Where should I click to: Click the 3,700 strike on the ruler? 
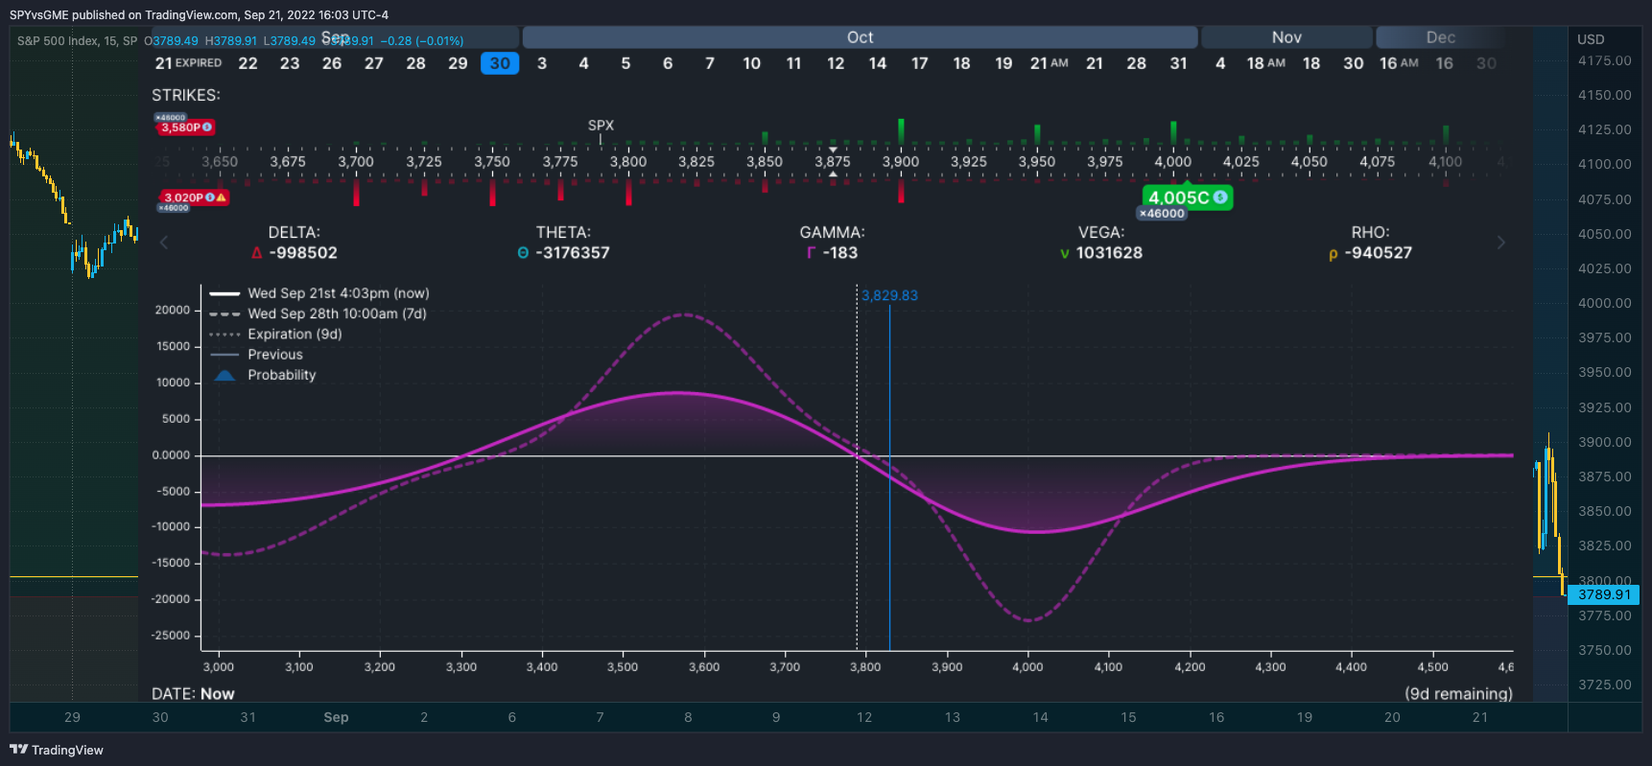tap(356, 162)
